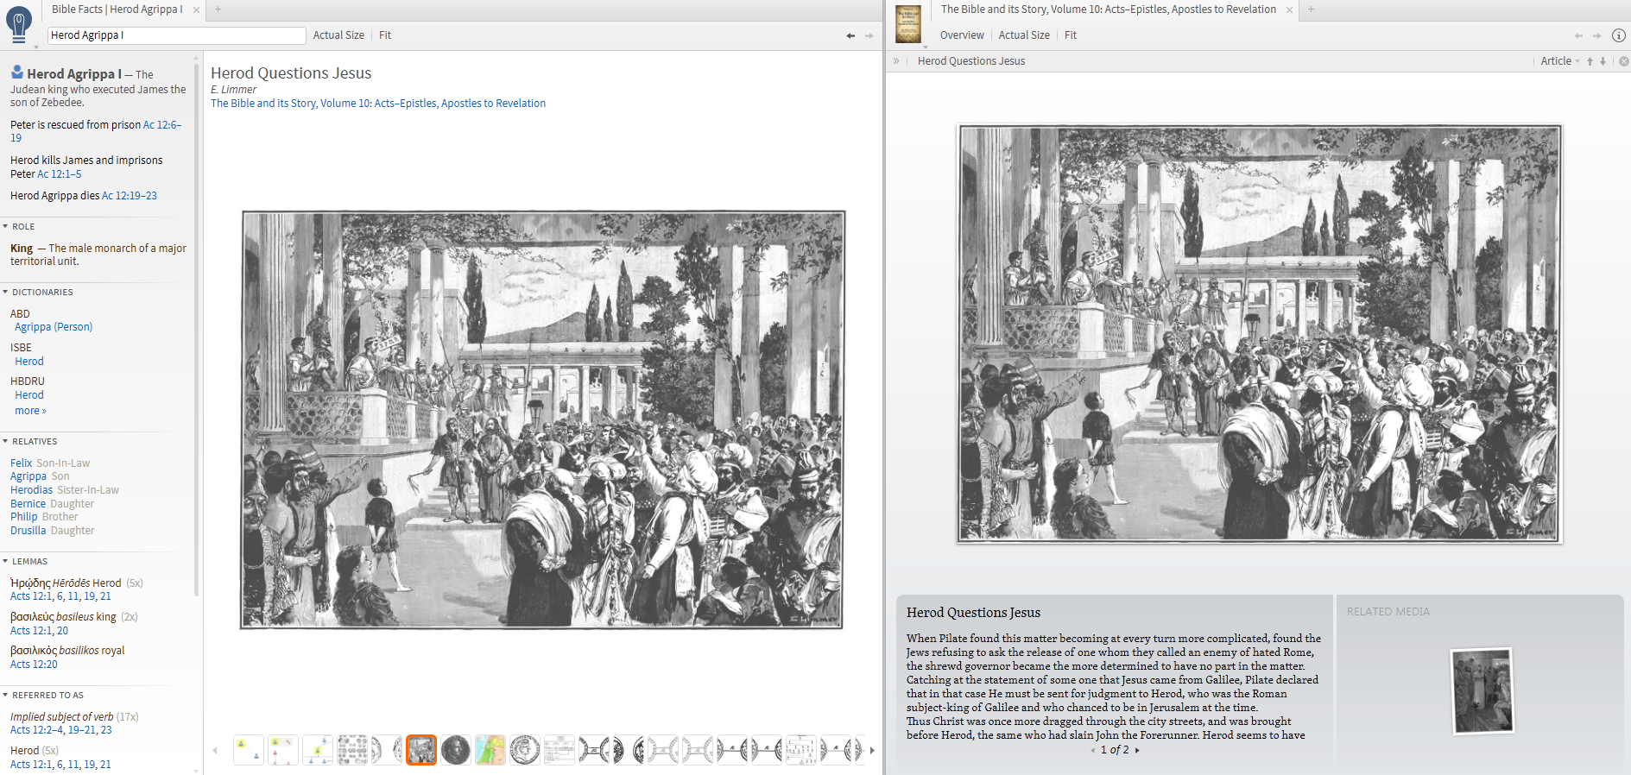Image resolution: width=1631 pixels, height=775 pixels.
Task: Show more dictionaries link
Action: (30, 411)
